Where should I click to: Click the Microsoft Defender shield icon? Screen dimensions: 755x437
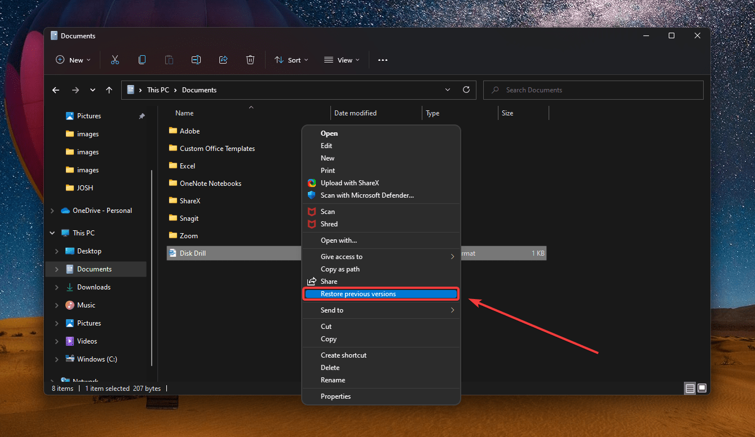coord(311,195)
